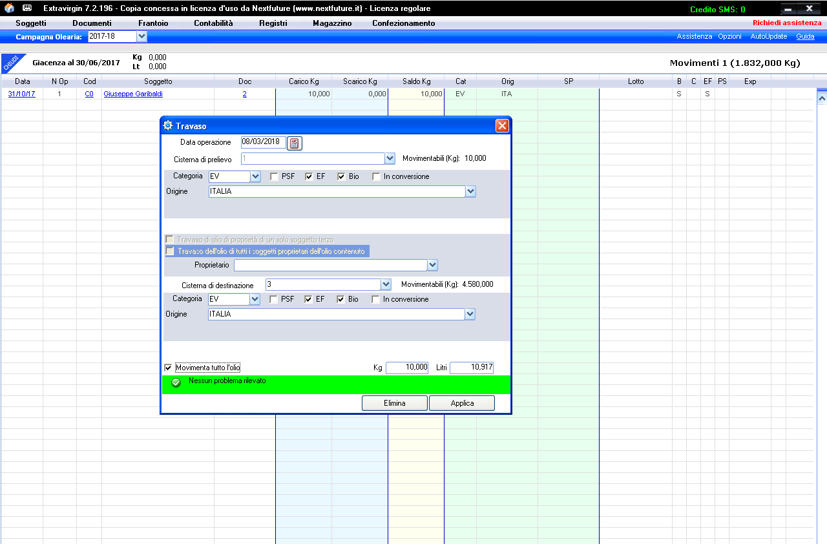Click the C0 code link
The height and width of the screenshot is (544, 827).
click(x=89, y=94)
